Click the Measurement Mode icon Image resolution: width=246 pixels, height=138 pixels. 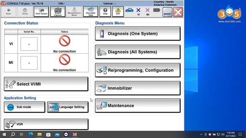click(x=74, y=11)
